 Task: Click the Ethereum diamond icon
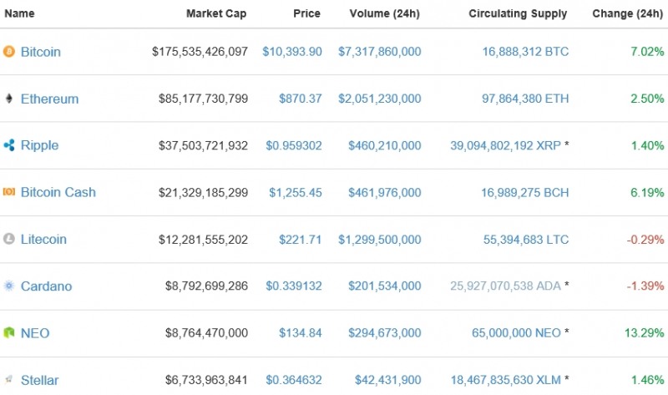tap(9, 99)
